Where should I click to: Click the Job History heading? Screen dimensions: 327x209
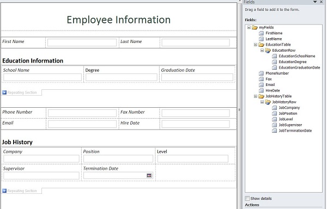pyautogui.click(x=17, y=142)
